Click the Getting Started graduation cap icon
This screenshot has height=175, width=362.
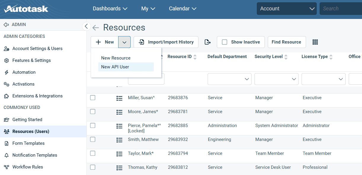(7, 120)
